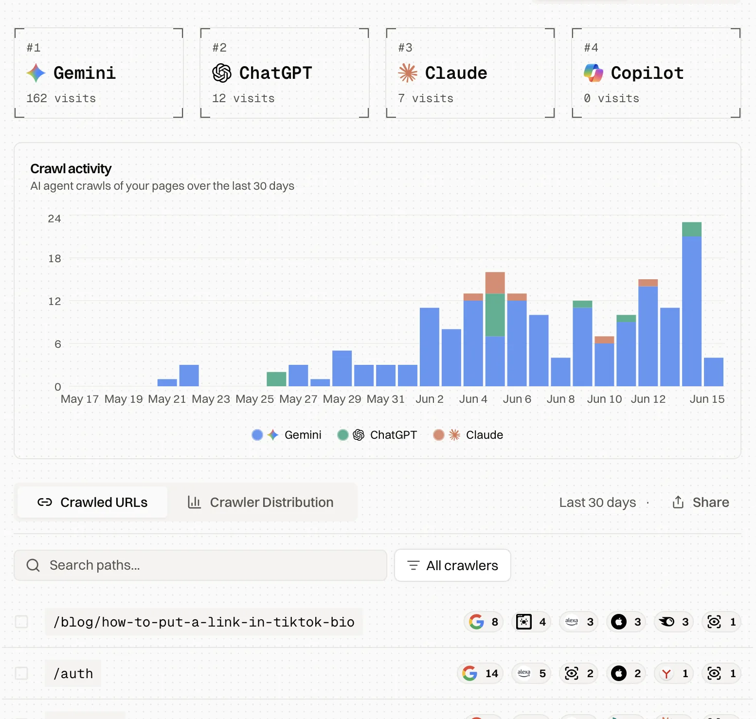Screen dimensions: 756x719
Task: Click the Gemini sparkle logo in the #1 card
Action: coord(36,73)
